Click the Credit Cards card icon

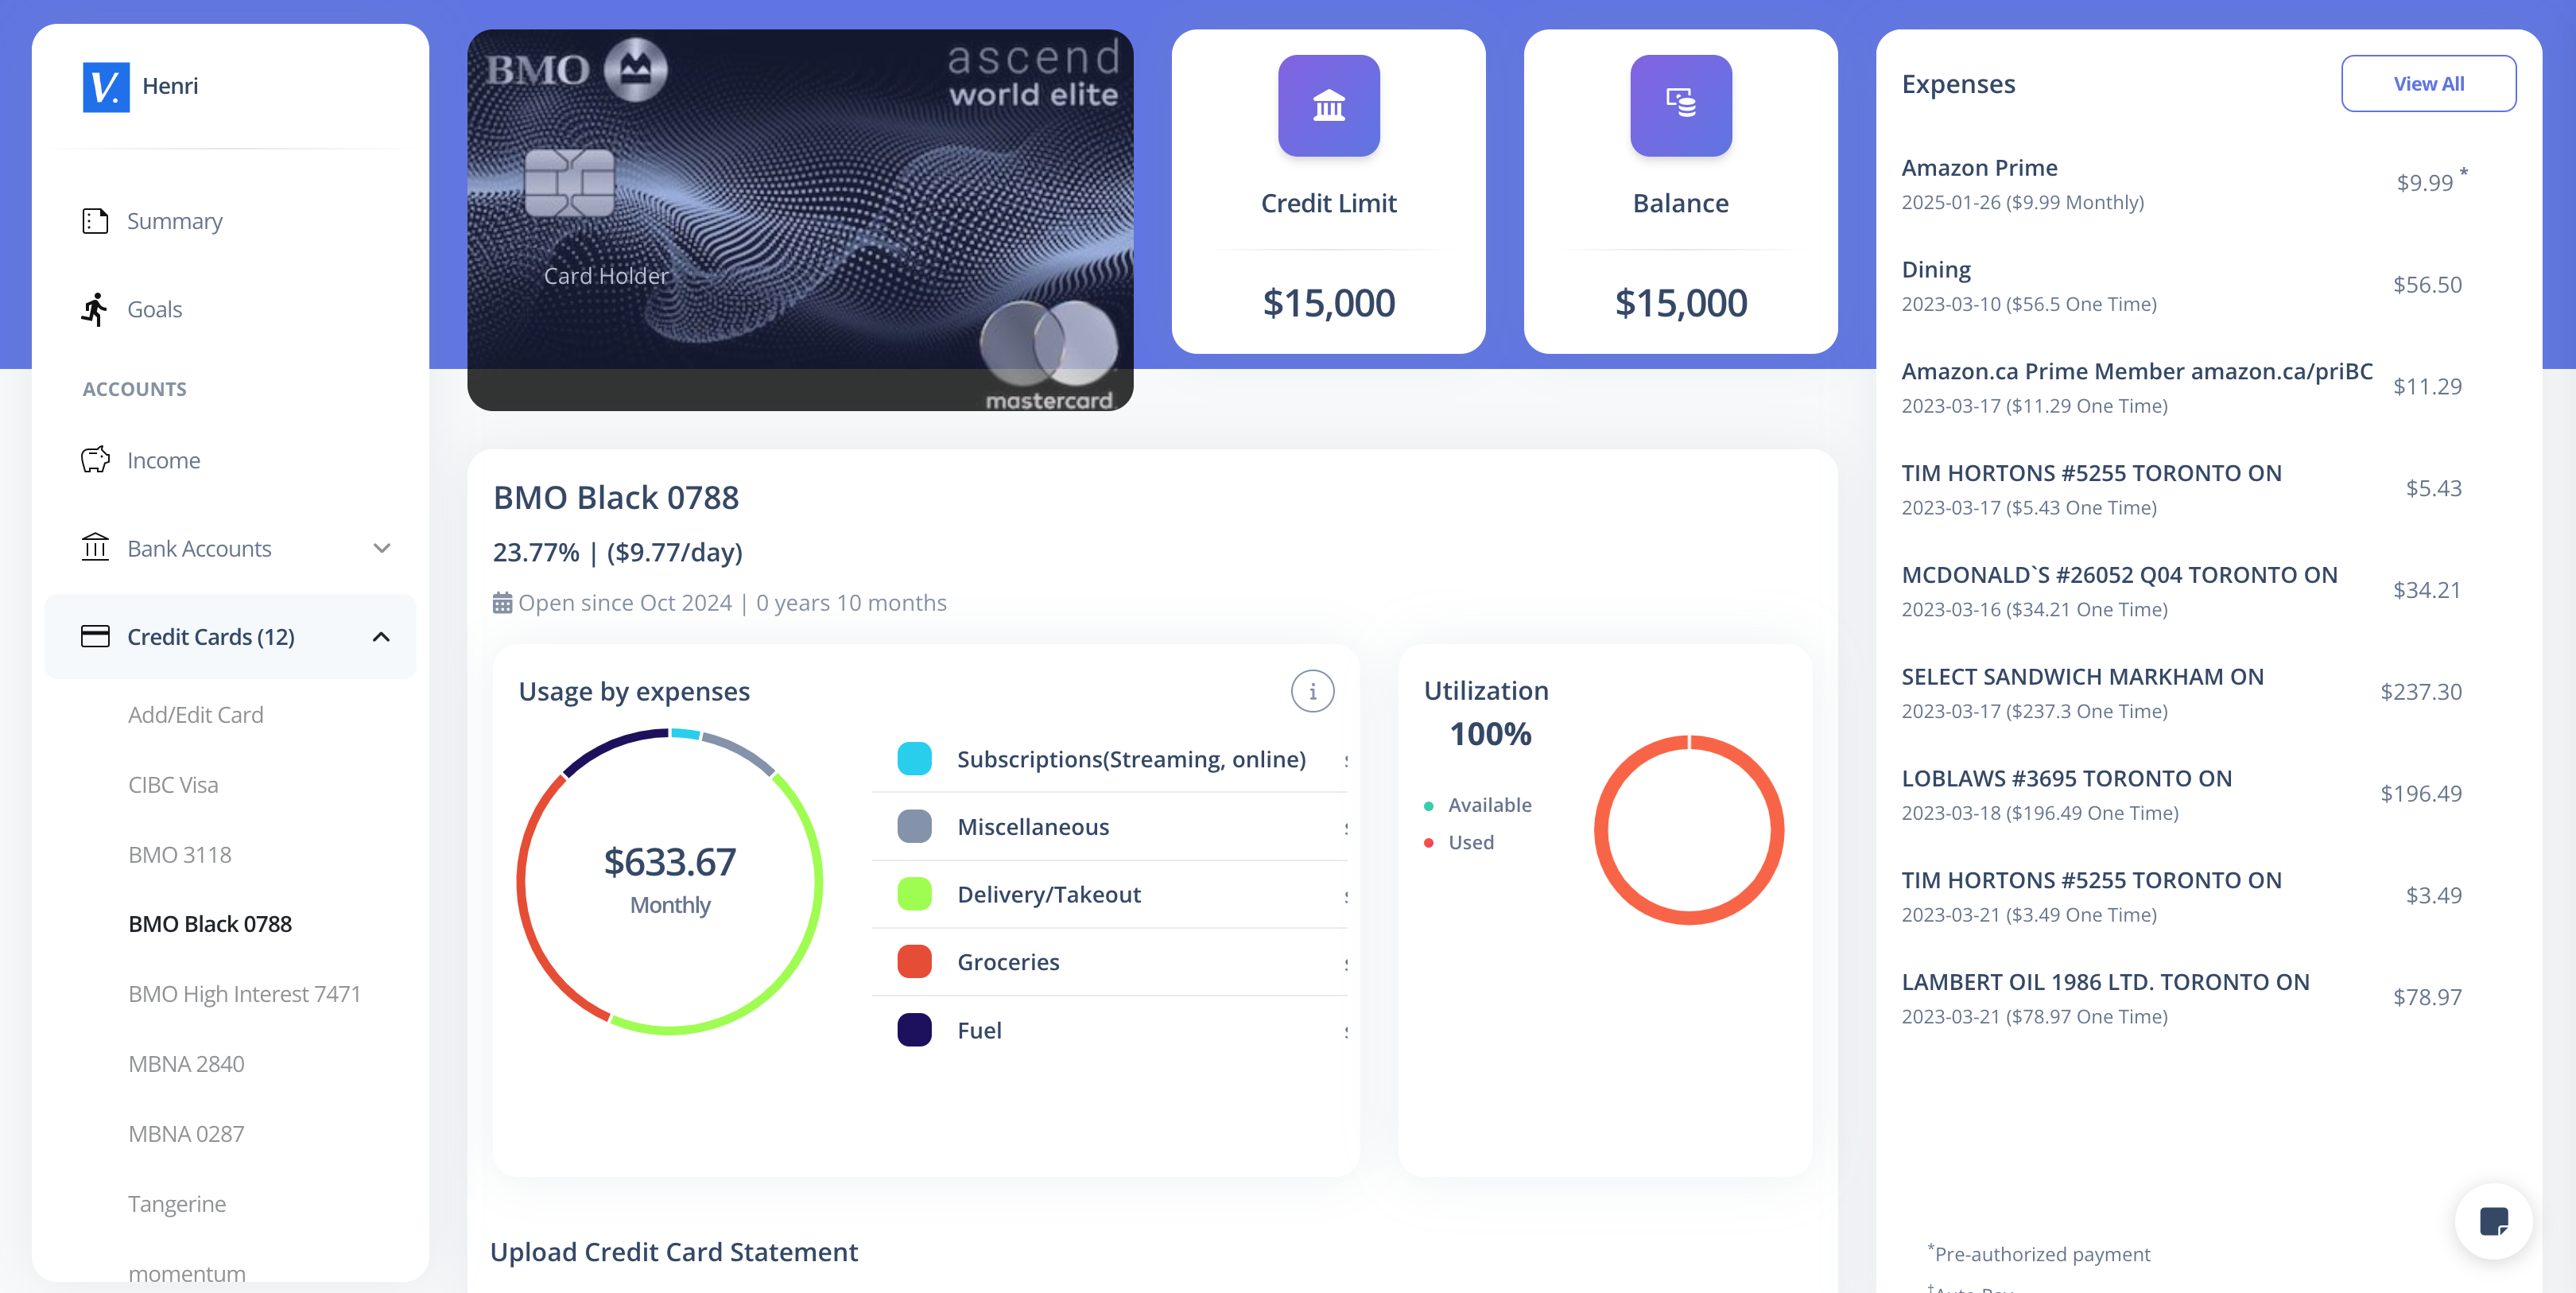95,636
